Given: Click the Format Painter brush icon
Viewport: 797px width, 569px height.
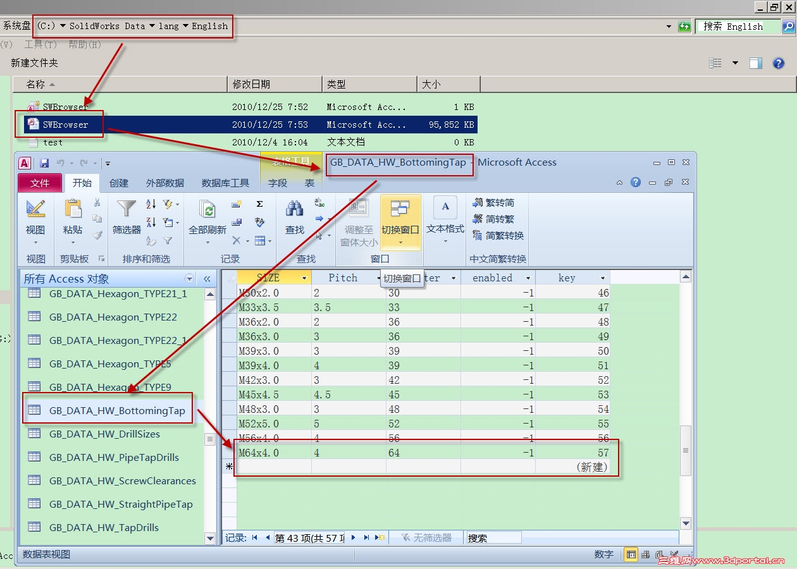Looking at the screenshot, I should pos(97,235).
